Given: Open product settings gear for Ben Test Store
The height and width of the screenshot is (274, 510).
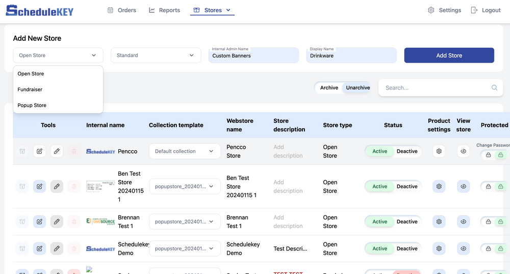Looking at the screenshot, I should click(x=439, y=186).
